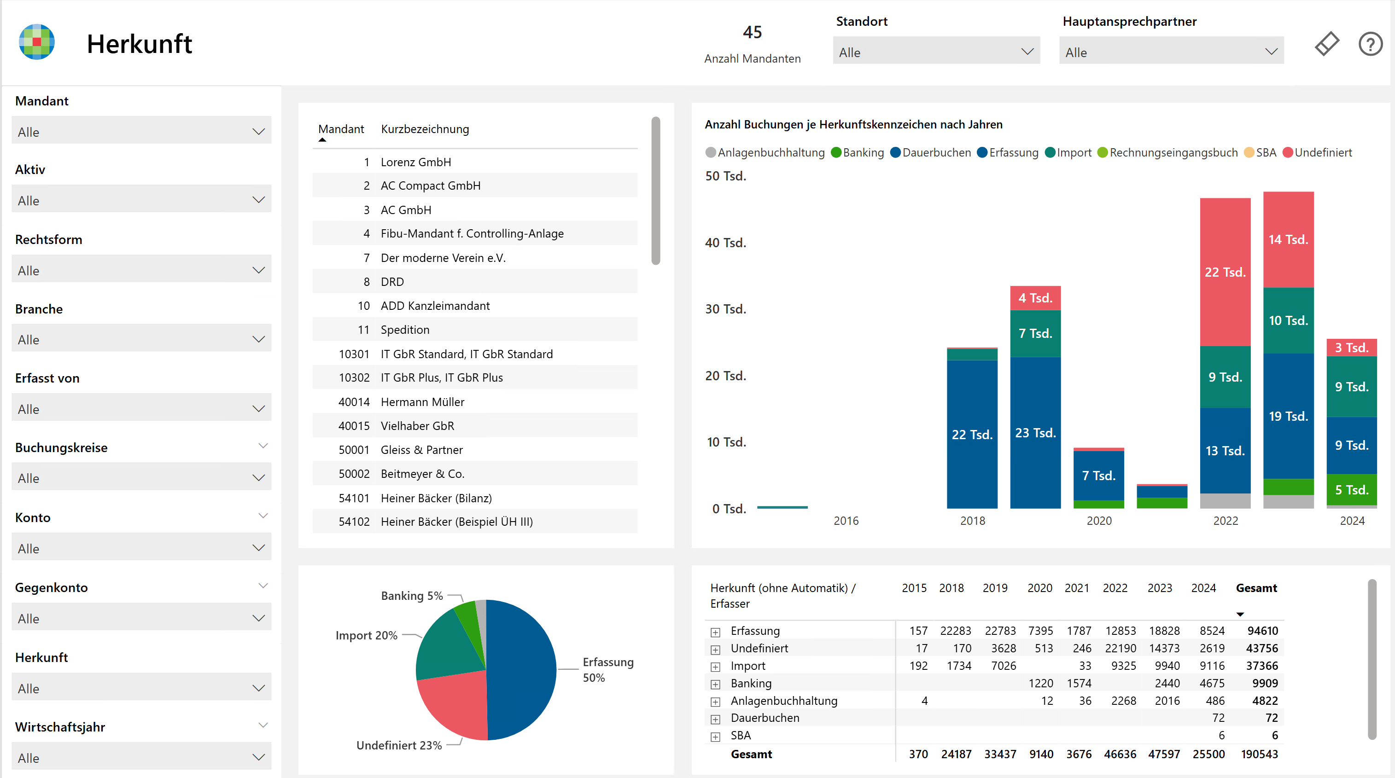Image resolution: width=1395 pixels, height=778 pixels.
Task: Click the eraser clear-filters icon
Action: coord(1327,44)
